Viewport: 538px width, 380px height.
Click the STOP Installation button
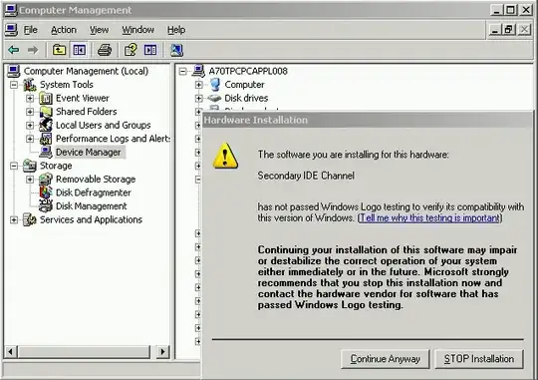point(479,359)
